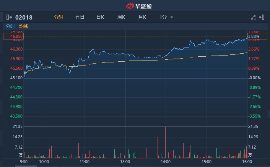Click the 3.88% percentage change label

pyautogui.click(x=254, y=36)
